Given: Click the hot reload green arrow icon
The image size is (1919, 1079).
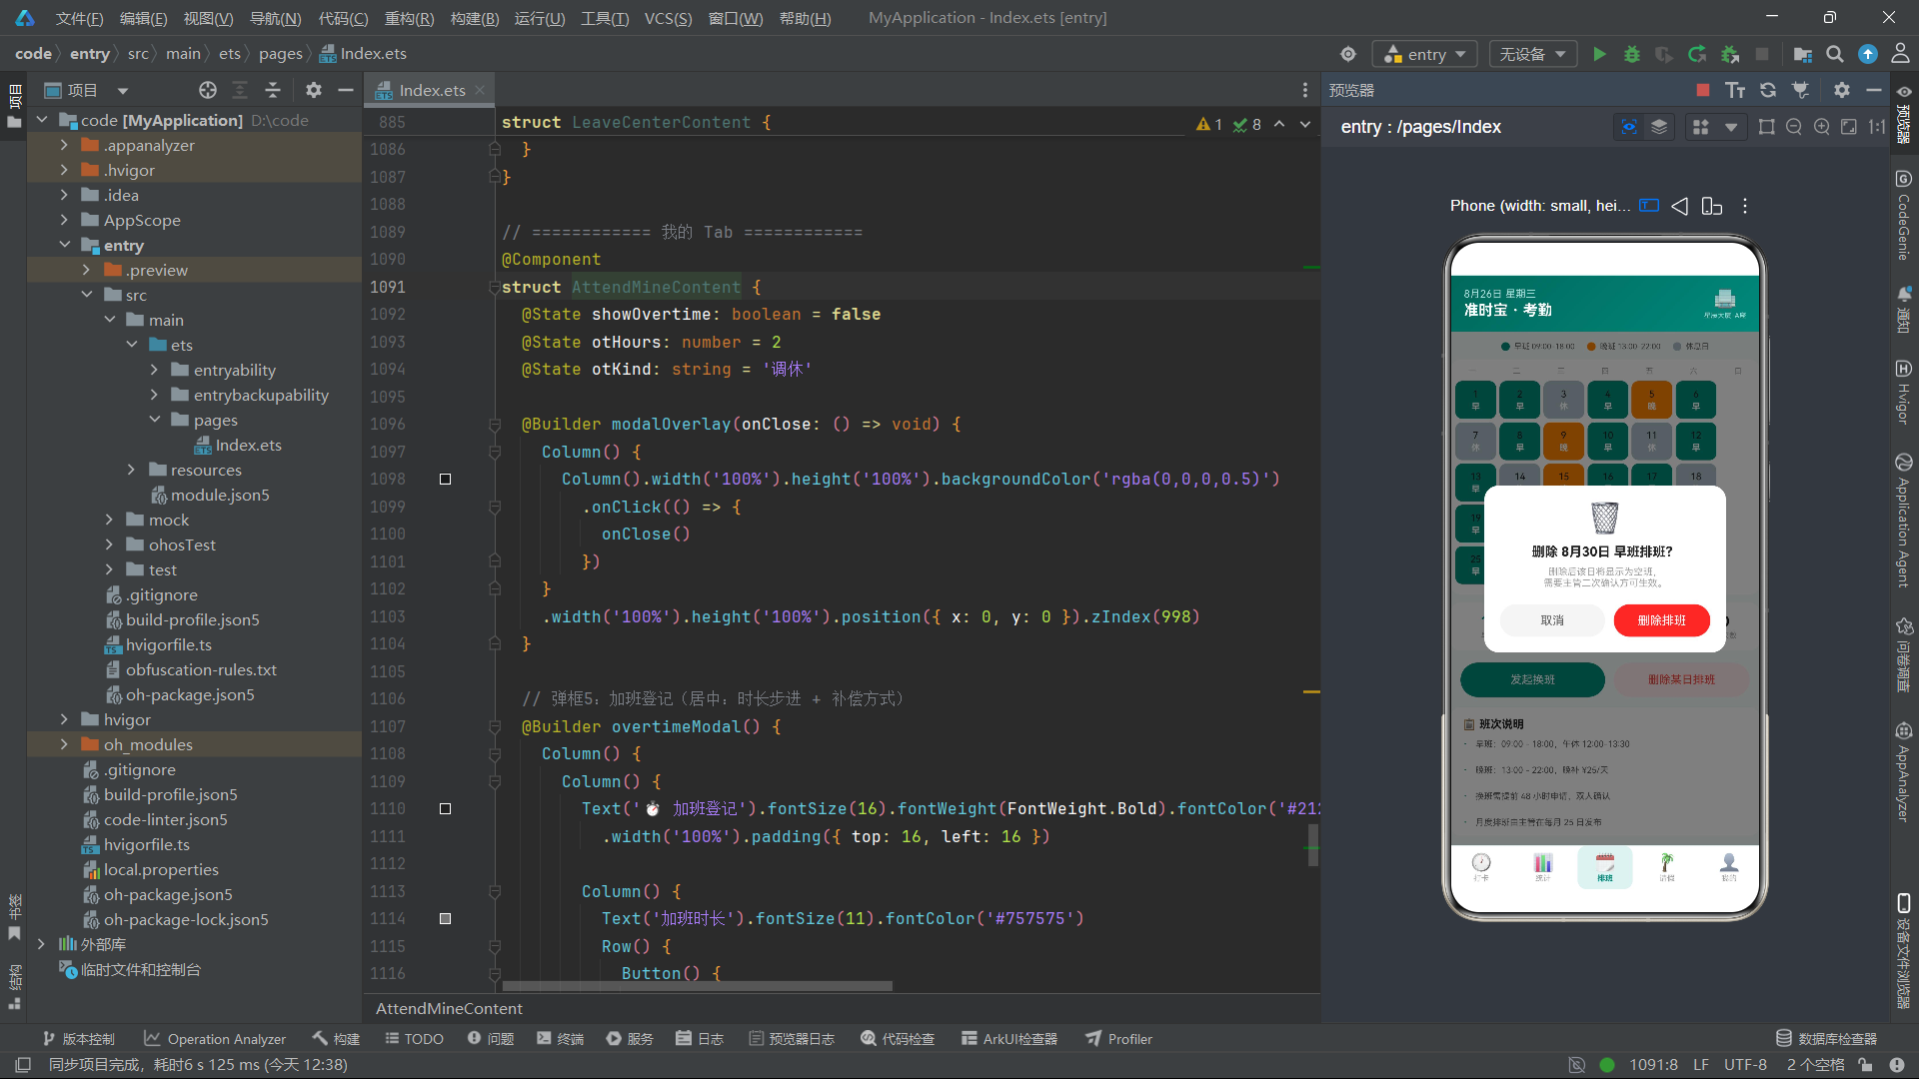Looking at the screenshot, I should pyautogui.click(x=1697, y=54).
